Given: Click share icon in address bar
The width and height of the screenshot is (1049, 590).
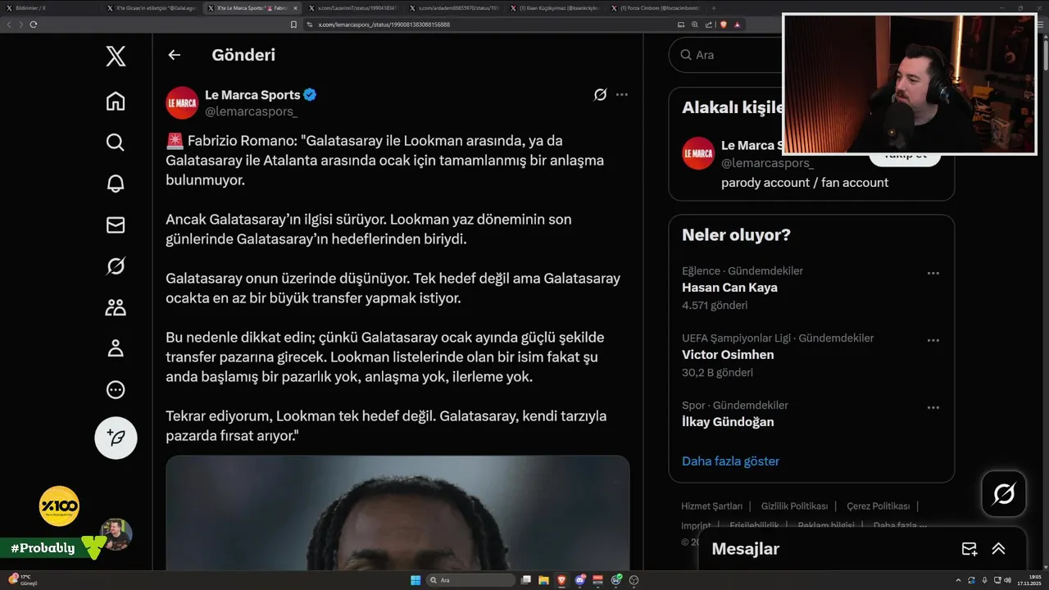Looking at the screenshot, I should click(710, 25).
